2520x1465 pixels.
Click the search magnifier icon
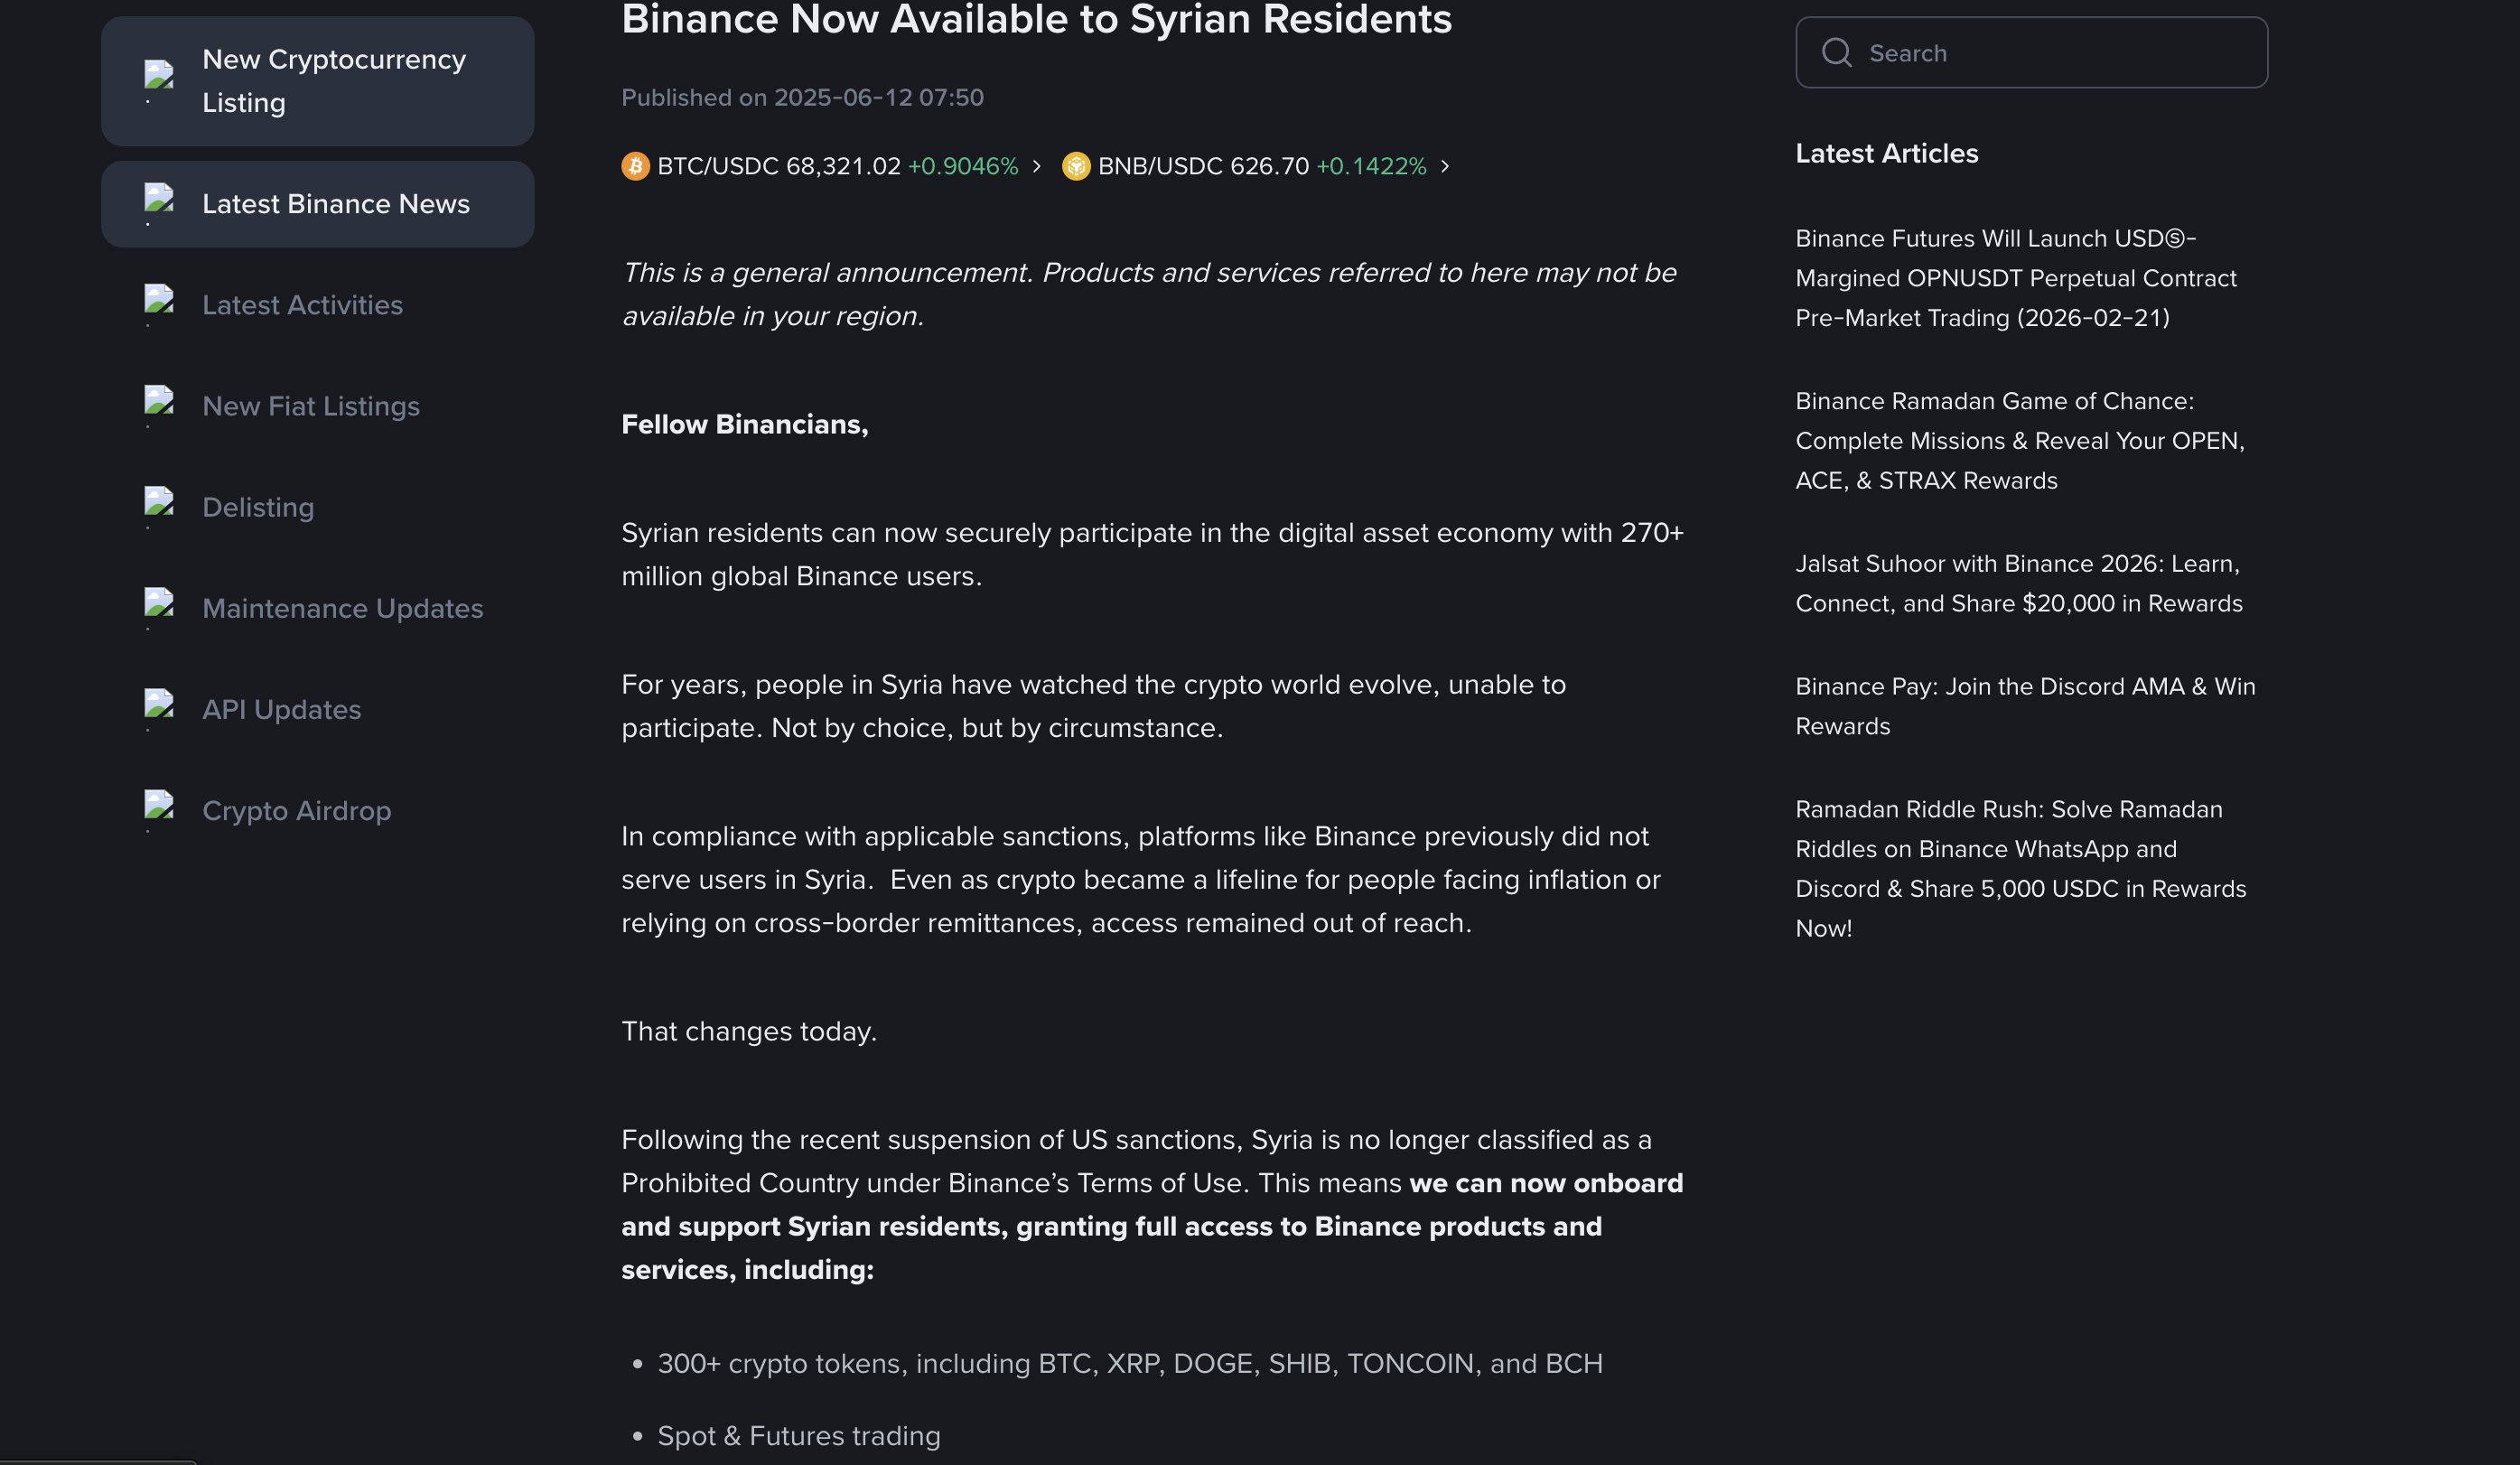click(x=1836, y=53)
